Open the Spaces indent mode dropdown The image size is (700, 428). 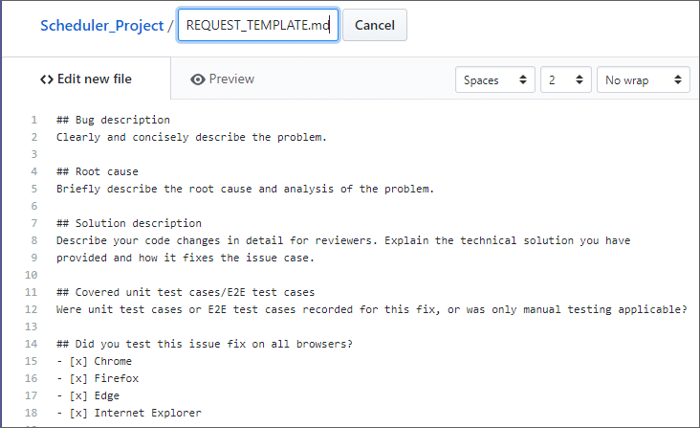495,79
